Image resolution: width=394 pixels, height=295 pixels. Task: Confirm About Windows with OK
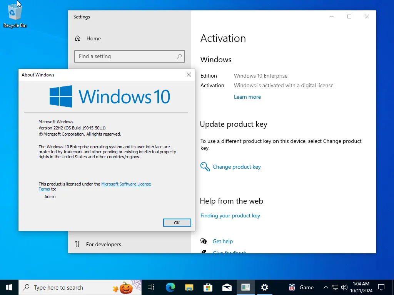(177, 222)
